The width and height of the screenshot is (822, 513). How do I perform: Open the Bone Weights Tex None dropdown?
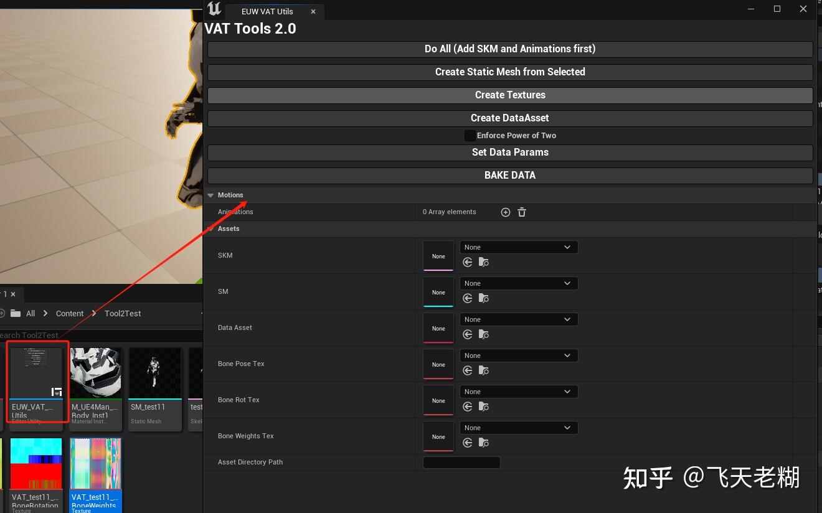tap(519, 428)
